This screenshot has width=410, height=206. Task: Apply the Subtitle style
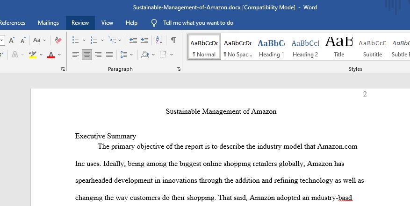[x=373, y=47]
